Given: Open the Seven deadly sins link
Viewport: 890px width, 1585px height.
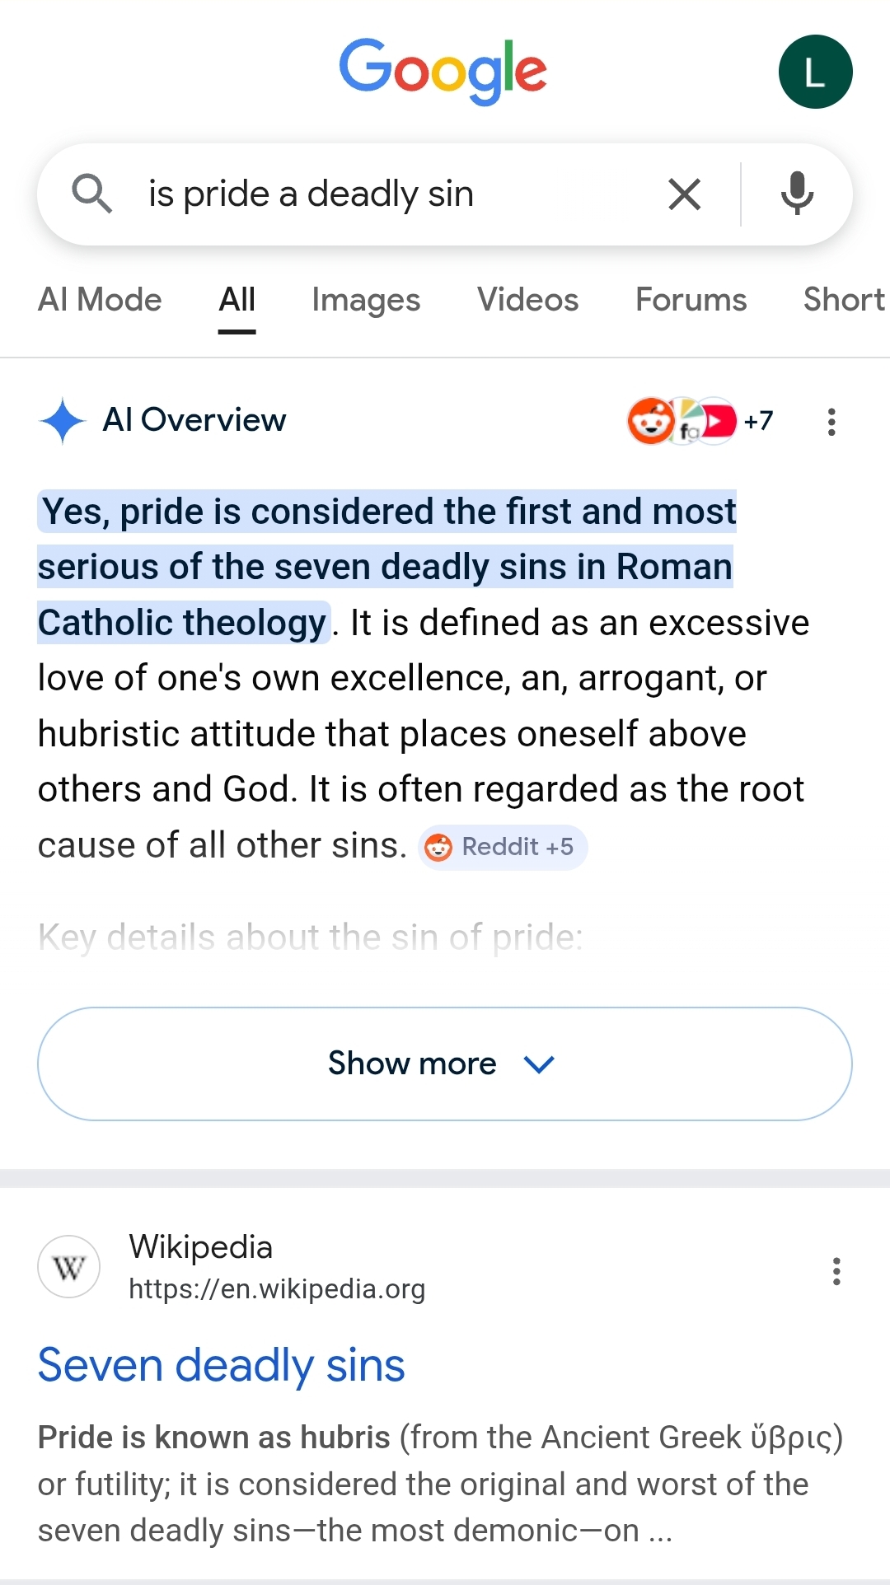Looking at the screenshot, I should [x=222, y=1365].
